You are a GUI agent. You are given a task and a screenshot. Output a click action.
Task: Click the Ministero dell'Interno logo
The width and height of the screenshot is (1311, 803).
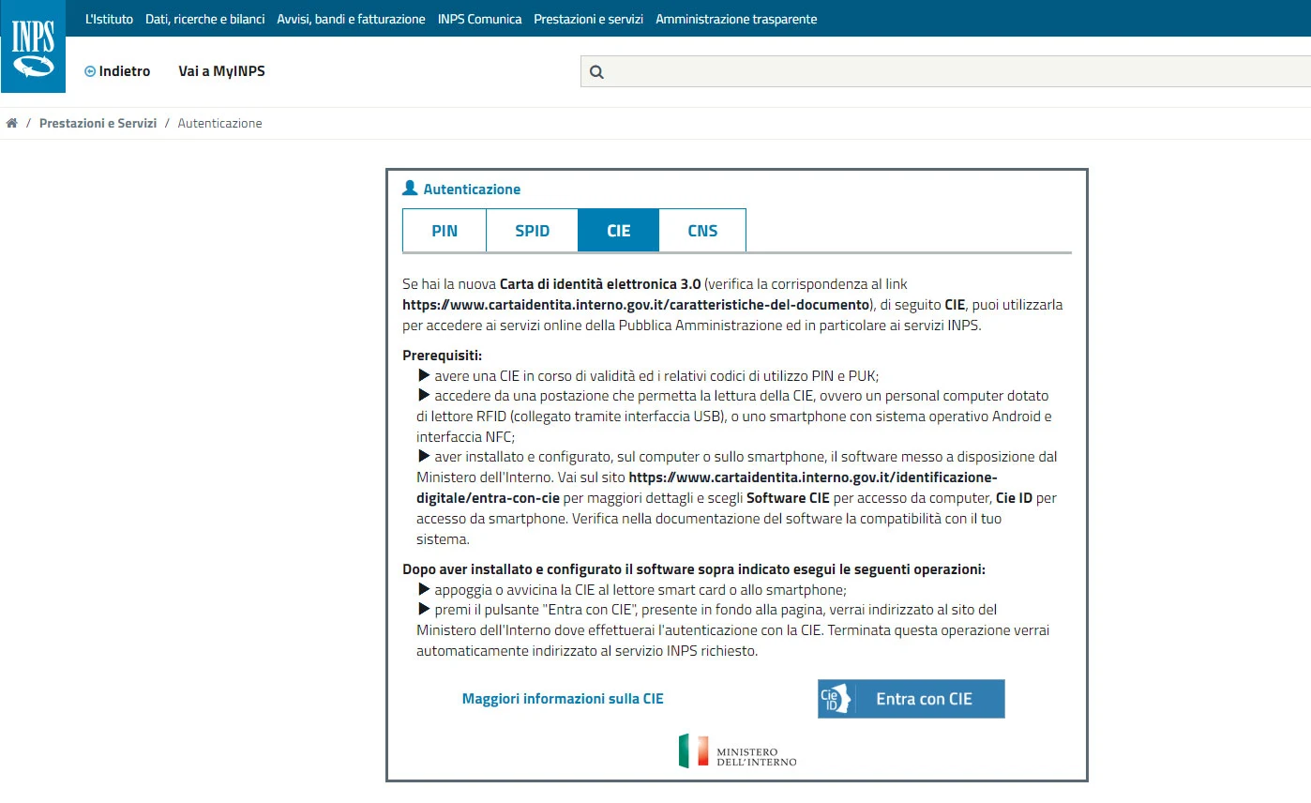coord(738,751)
